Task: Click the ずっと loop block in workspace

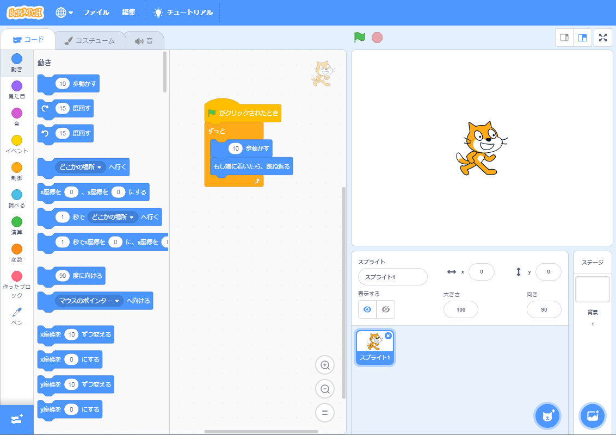Action: click(x=217, y=131)
